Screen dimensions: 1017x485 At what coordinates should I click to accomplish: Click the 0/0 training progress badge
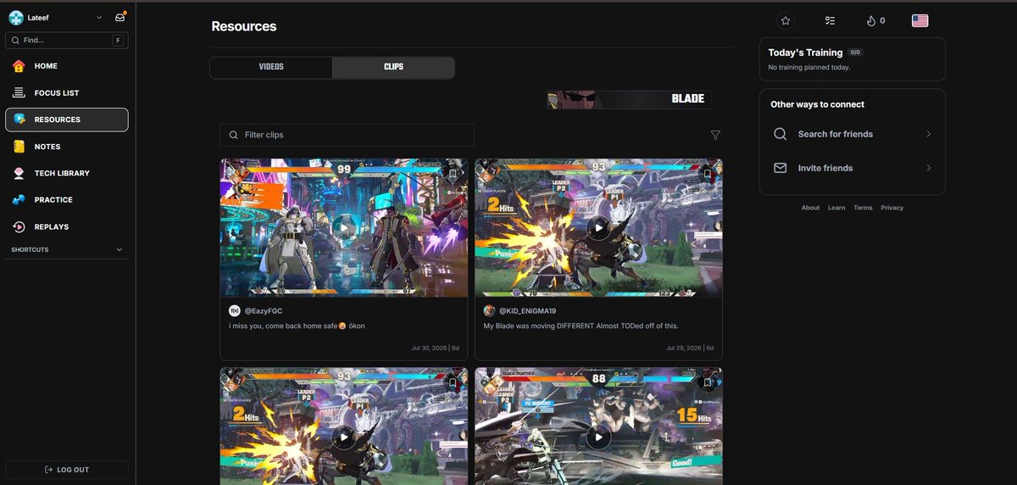(856, 53)
